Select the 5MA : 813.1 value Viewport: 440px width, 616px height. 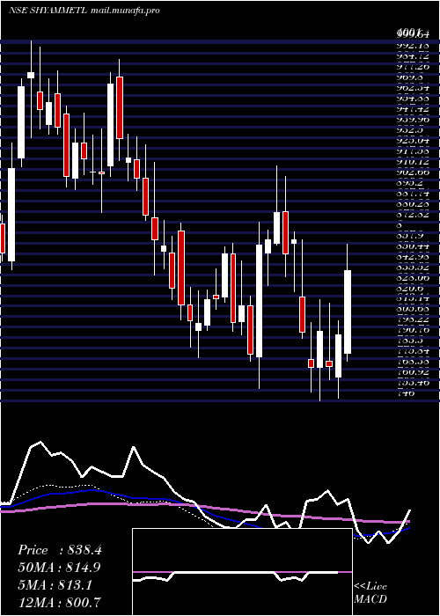[55, 585]
